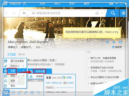Click the 更多 link under the quote
Screen dimensions: 129x96
point(39,47)
